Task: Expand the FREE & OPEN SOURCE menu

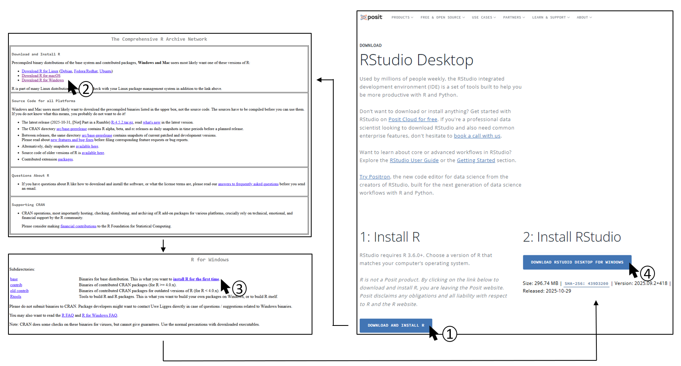Action: click(442, 17)
